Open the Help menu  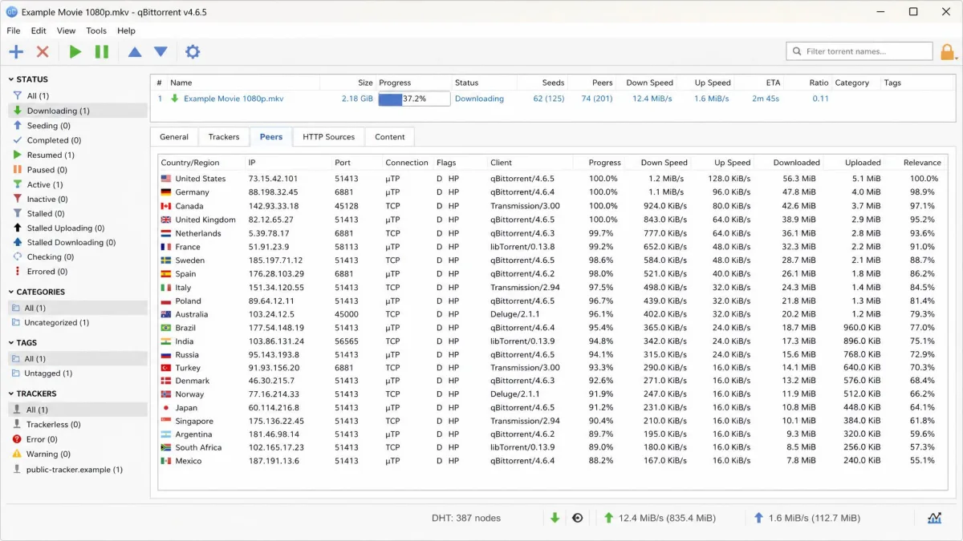pos(126,30)
